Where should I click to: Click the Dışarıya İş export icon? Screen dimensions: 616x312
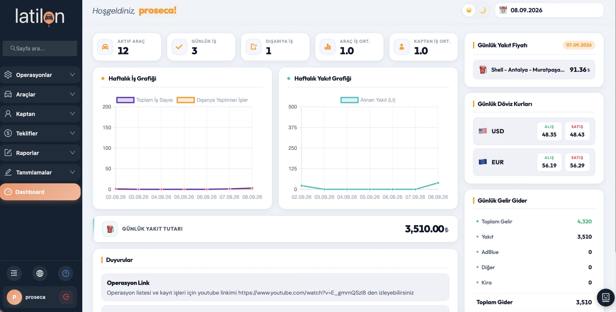pos(253,47)
